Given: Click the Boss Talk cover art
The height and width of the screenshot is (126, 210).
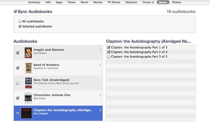Looking at the screenshot, I should 29,83.
